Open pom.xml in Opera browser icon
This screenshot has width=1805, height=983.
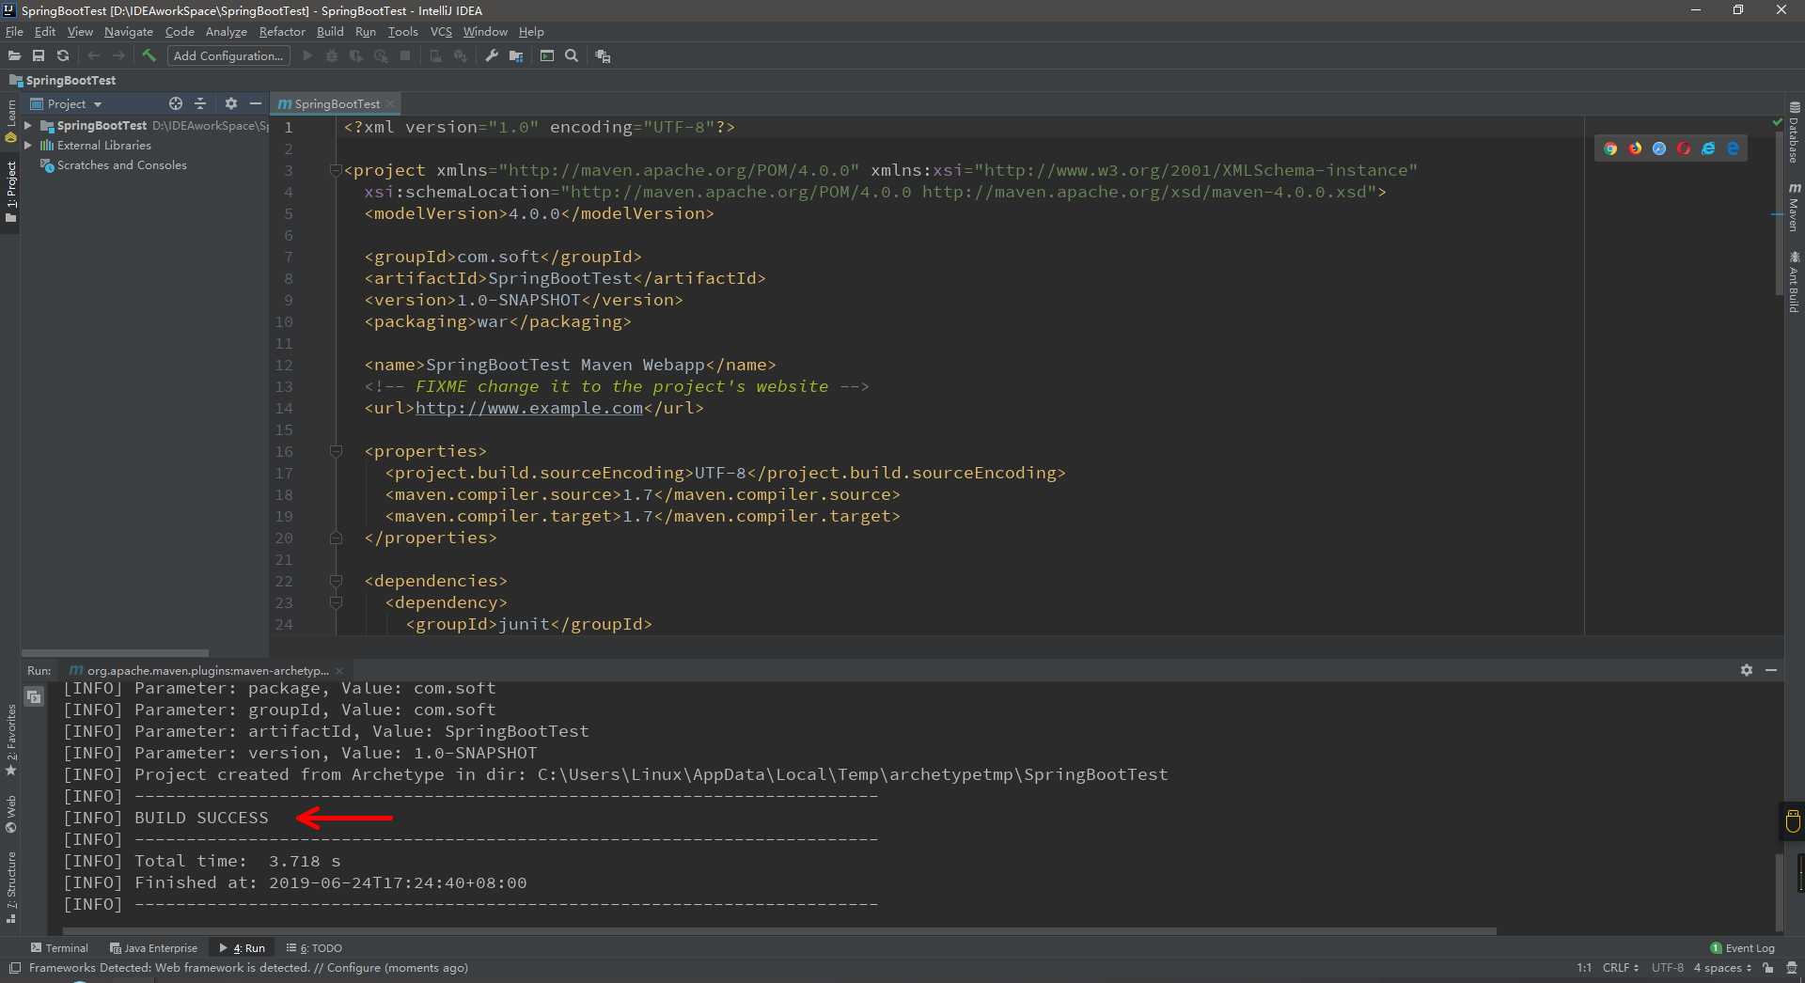1684,148
